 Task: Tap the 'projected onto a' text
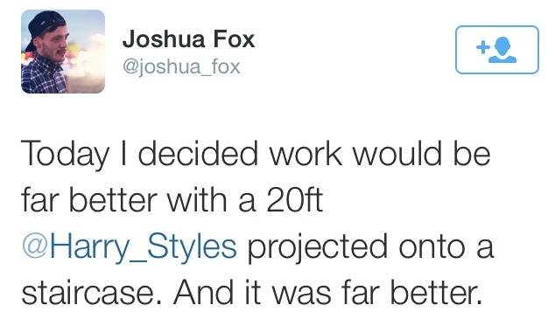point(370,248)
